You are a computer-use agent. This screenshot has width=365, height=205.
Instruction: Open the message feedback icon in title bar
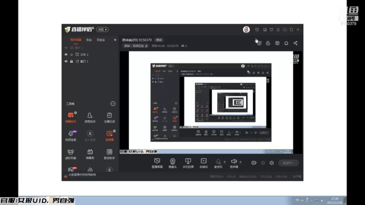pos(257,30)
